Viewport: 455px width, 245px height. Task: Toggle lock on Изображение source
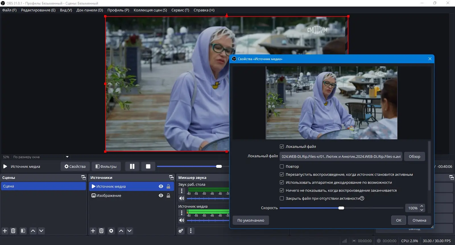(168, 195)
